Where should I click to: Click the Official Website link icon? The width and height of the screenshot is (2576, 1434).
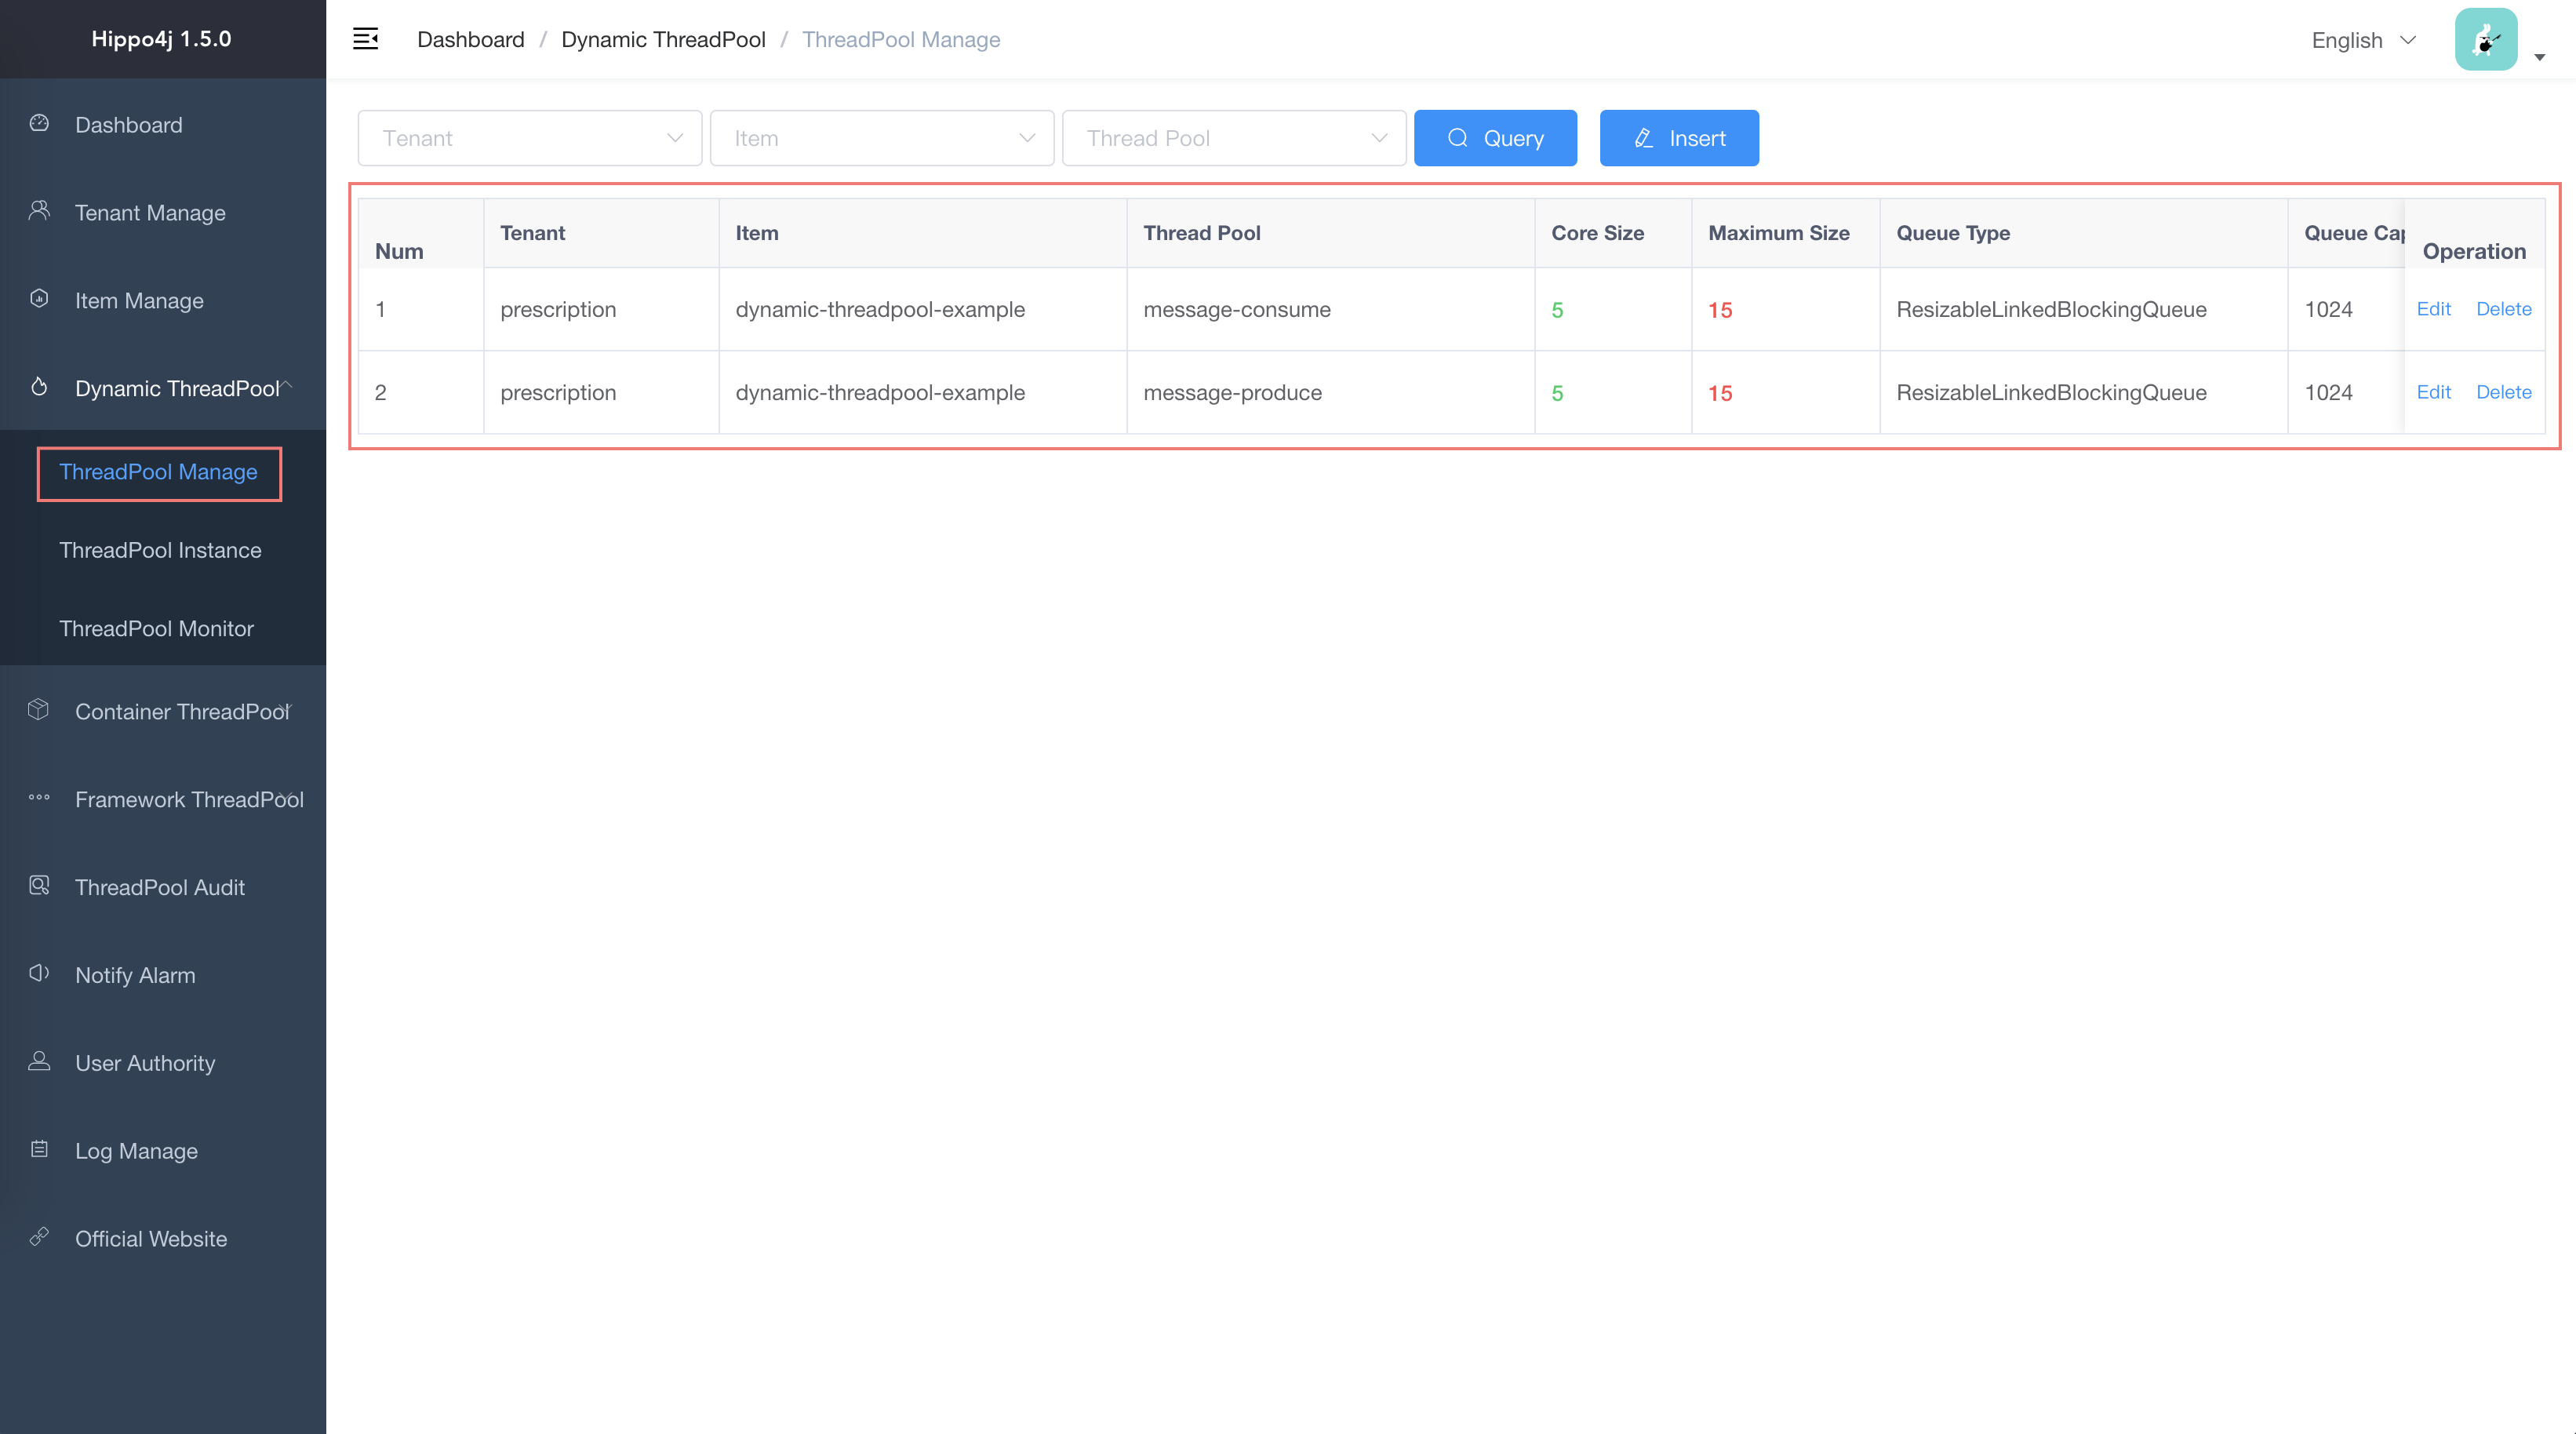(x=39, y=1237)
